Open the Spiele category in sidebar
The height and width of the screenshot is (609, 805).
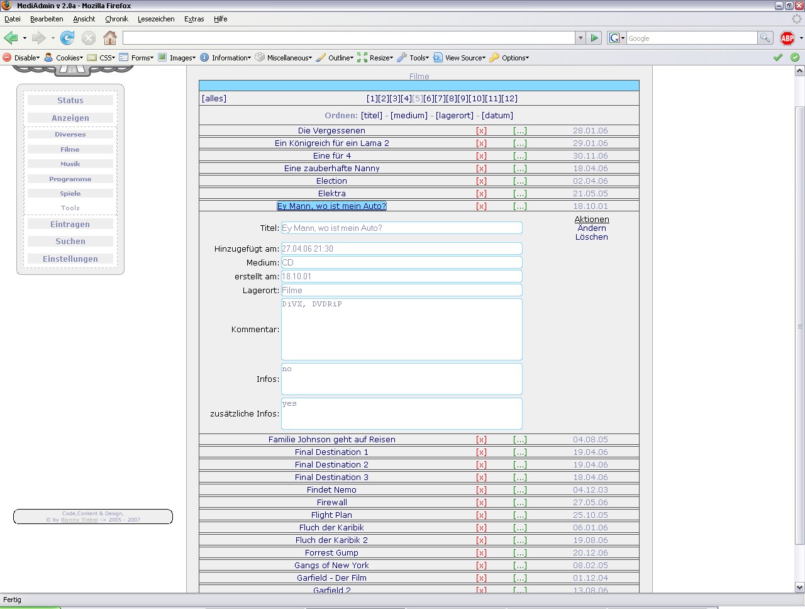pos(70,194)
